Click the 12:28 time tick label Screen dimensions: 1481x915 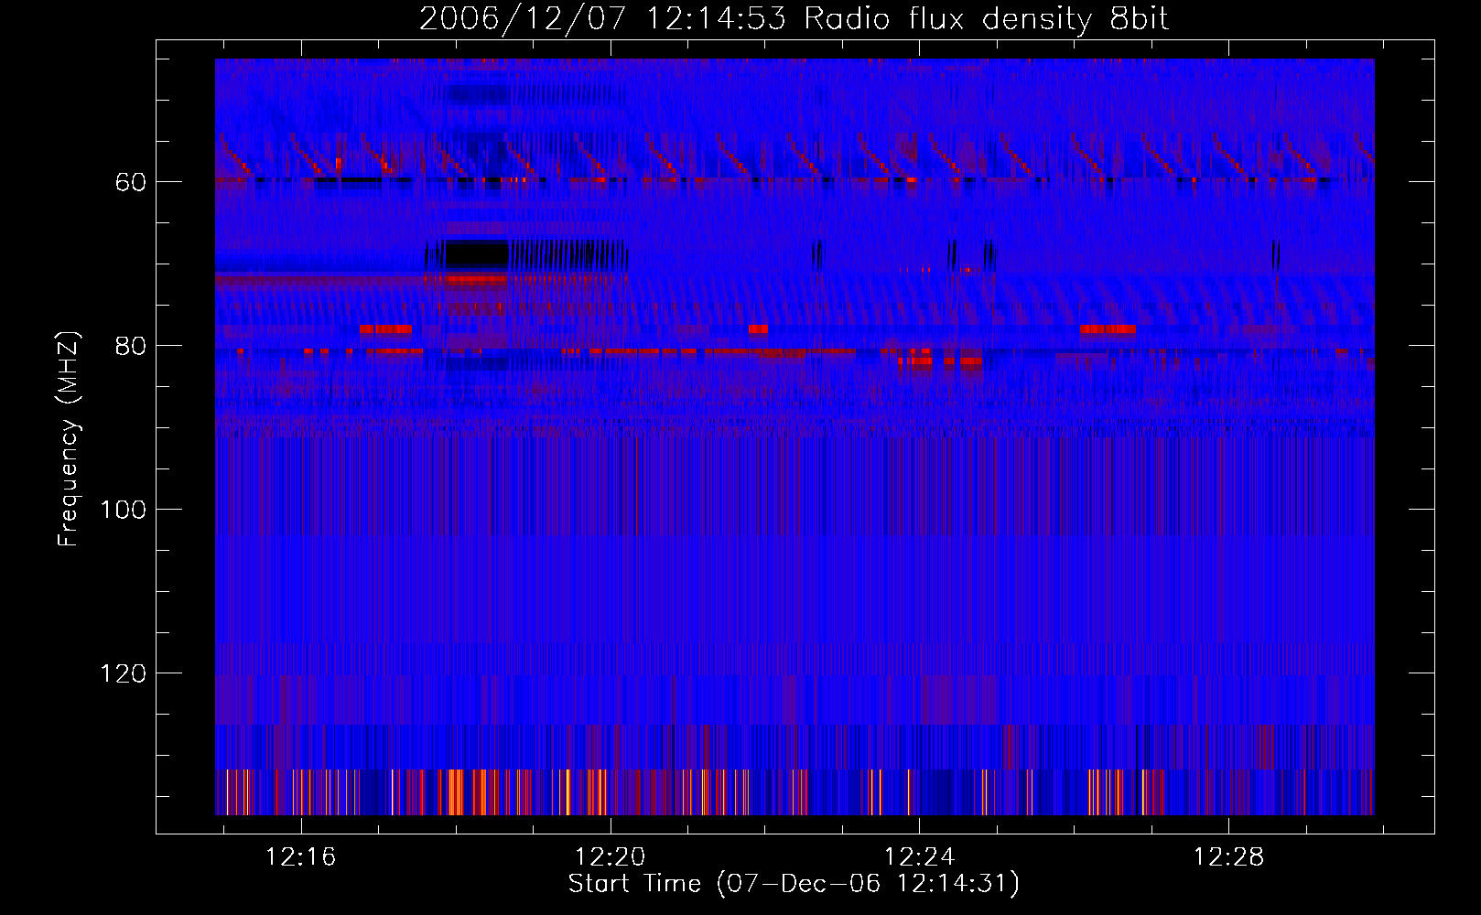(1228, 856)
